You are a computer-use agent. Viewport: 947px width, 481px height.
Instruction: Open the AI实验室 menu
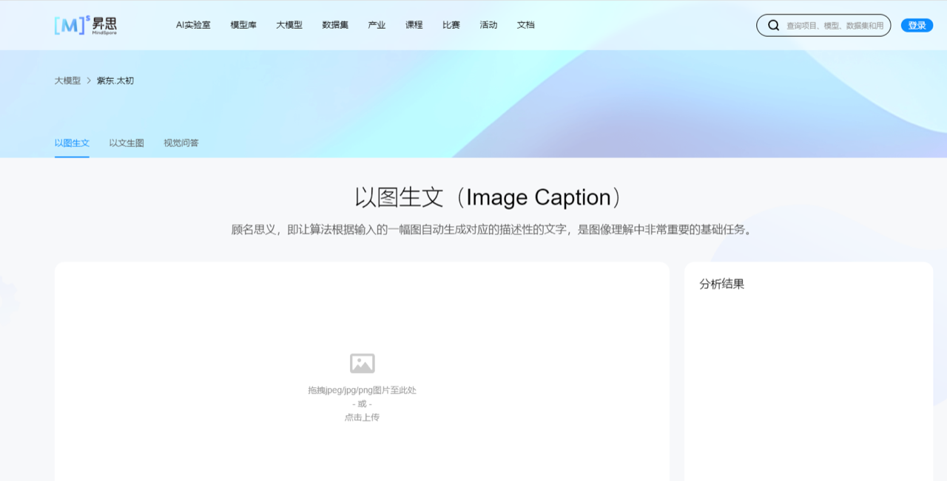click(x=193, y=25)
